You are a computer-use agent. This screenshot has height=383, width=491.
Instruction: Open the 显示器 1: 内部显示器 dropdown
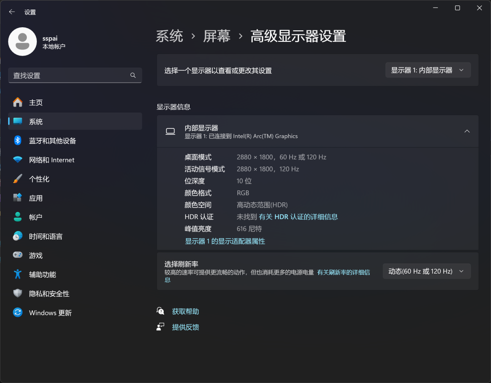428,70
